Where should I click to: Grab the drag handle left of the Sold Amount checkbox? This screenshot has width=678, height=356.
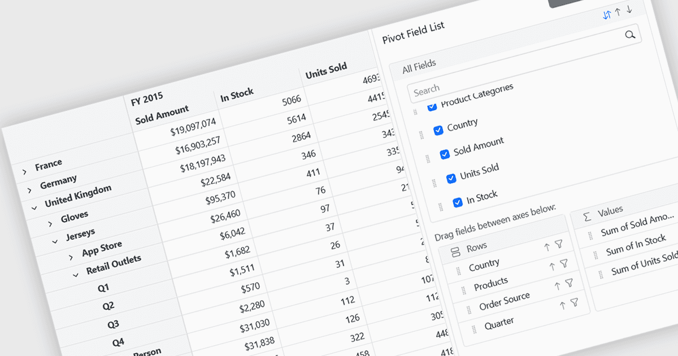pos(428,159)
